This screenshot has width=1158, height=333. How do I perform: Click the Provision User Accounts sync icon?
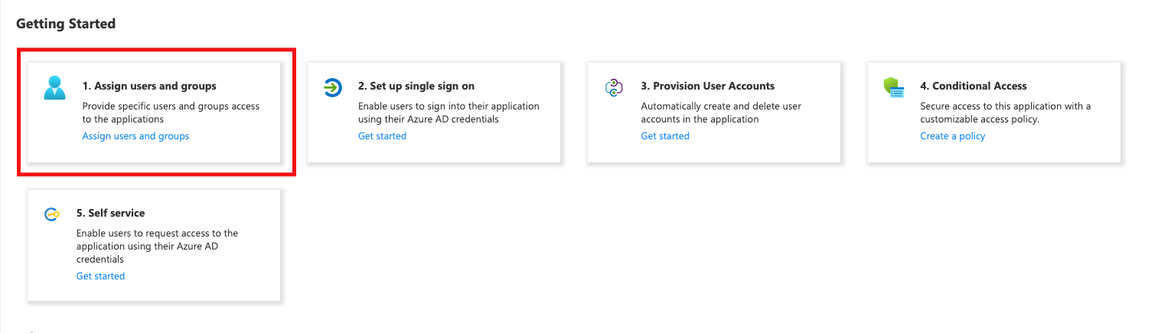pyautogui.click(x=613, y=88)
